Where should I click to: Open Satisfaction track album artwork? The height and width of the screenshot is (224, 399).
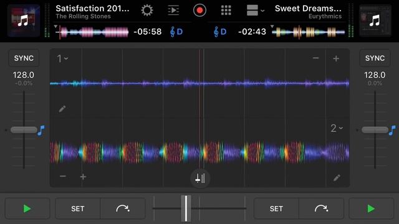coord(24,21)
